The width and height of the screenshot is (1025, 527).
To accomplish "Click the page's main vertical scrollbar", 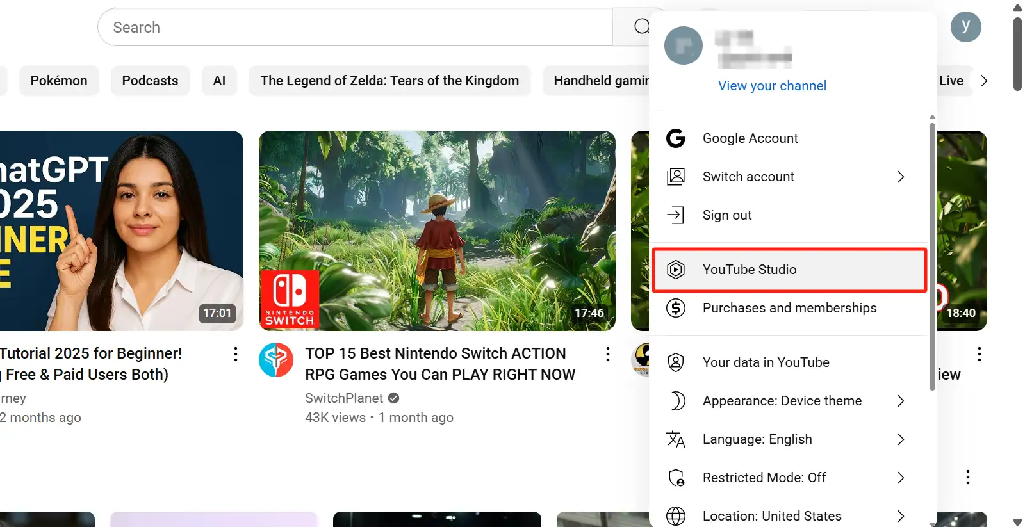I will [x=1017, y=54].
